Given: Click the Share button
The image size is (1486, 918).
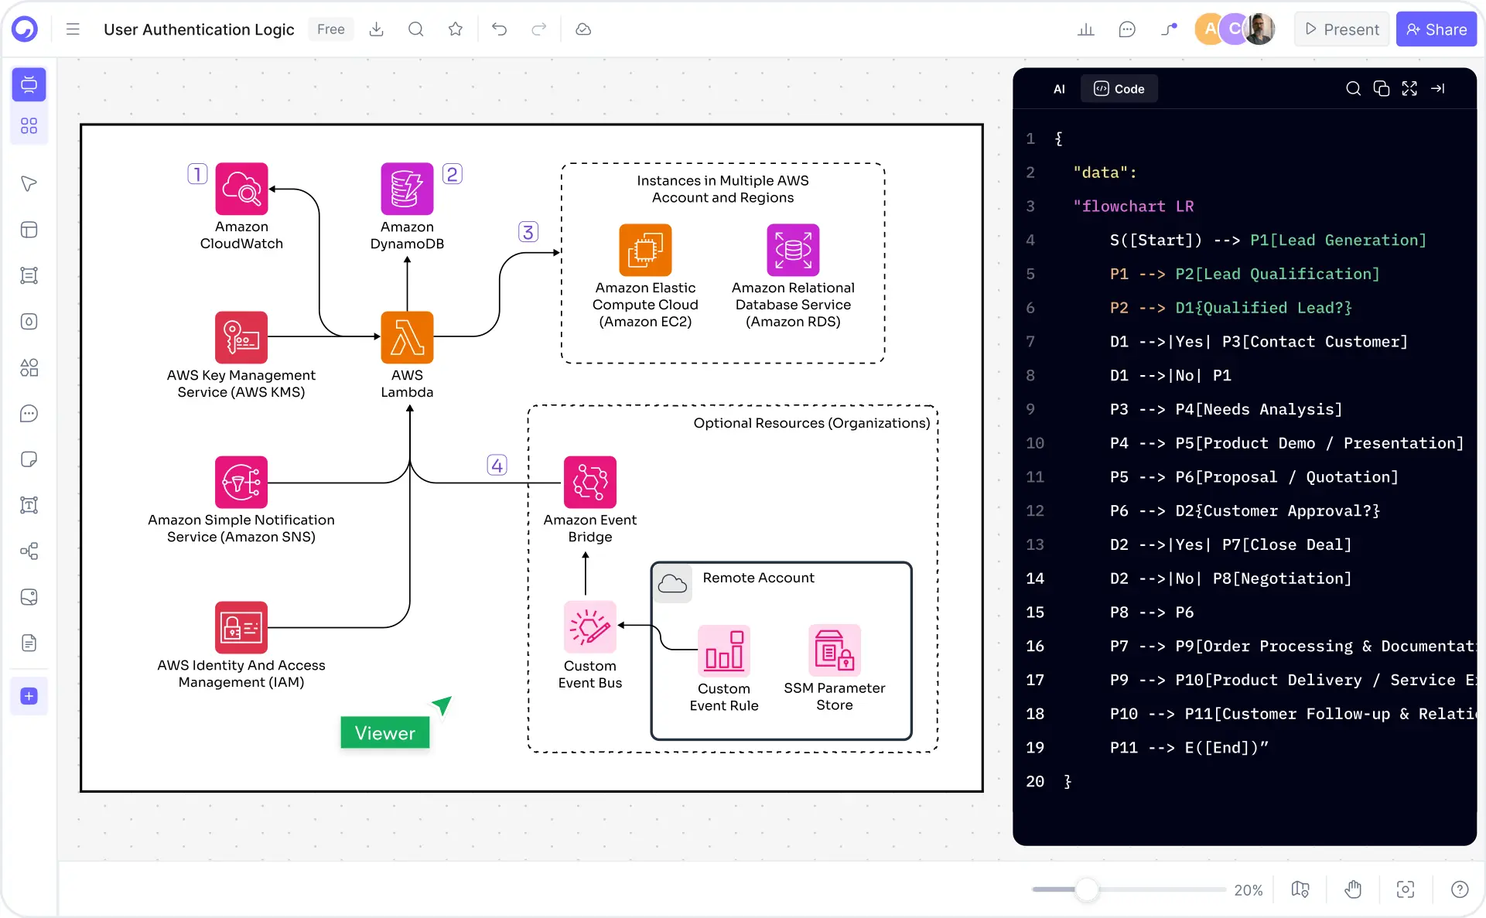Looking at the screenshot, I should click(x=1436, y=29).
